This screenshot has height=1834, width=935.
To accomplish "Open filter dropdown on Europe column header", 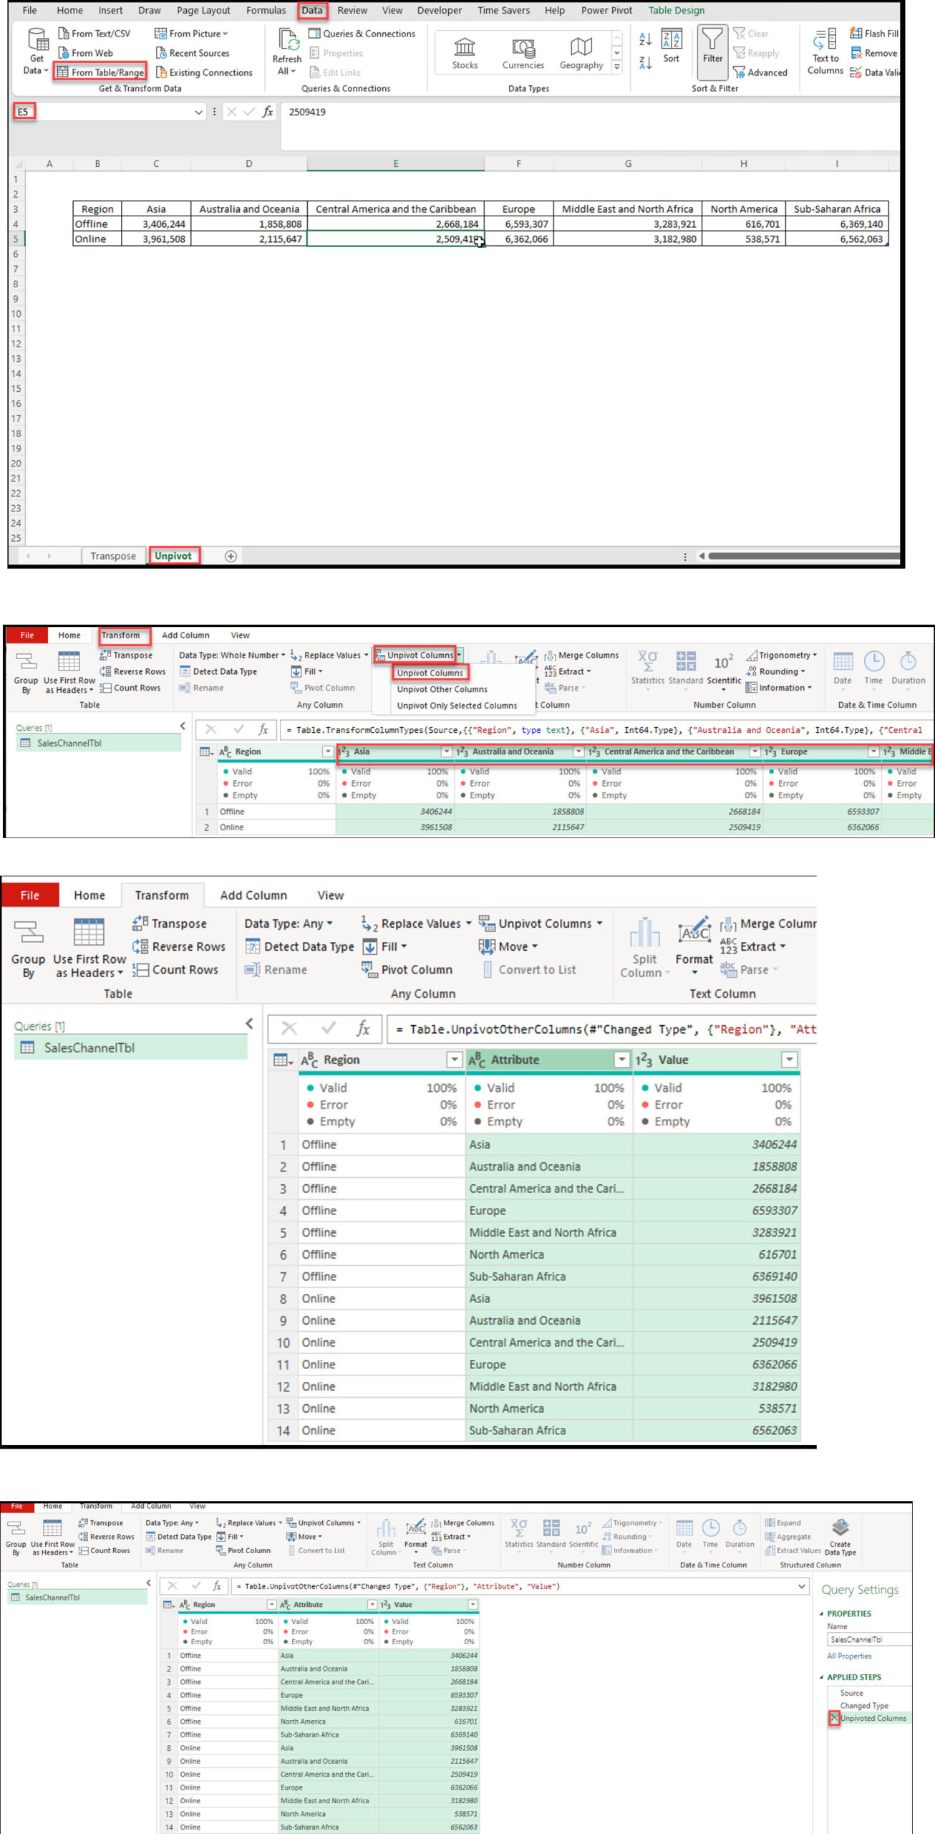I will pos(873,752).
